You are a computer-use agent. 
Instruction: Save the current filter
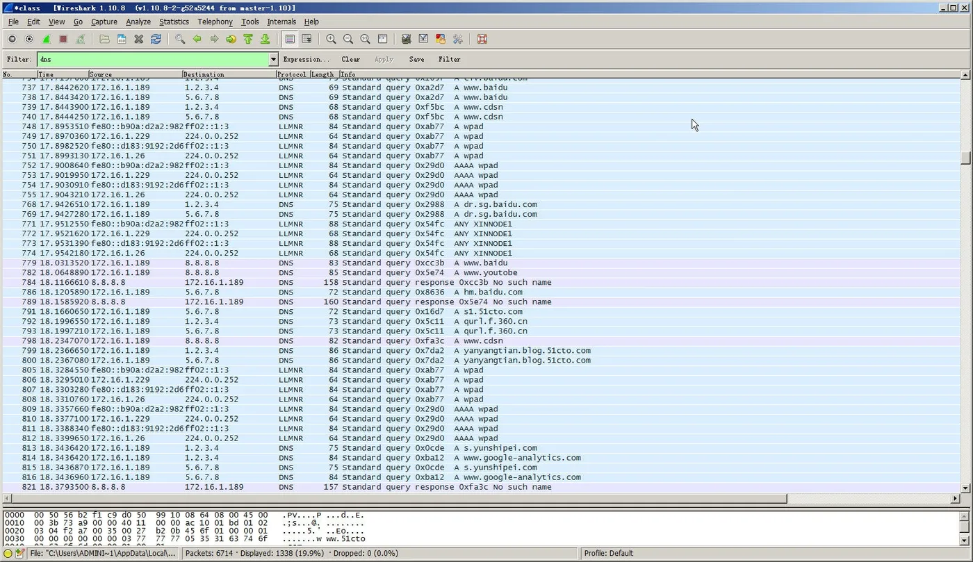tap(416, 60)
